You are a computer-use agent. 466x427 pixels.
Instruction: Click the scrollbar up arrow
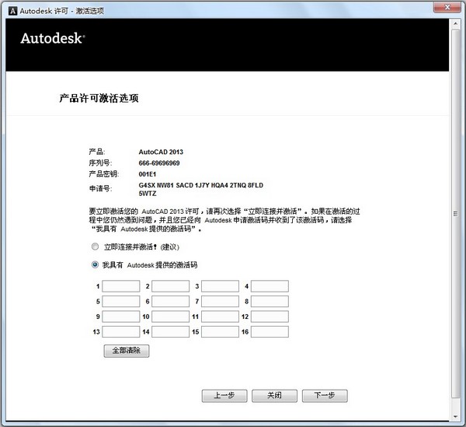pos(455,23)
